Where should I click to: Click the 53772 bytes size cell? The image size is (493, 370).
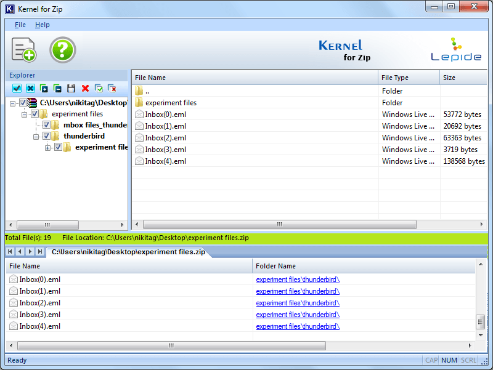[x=462, y=115]
